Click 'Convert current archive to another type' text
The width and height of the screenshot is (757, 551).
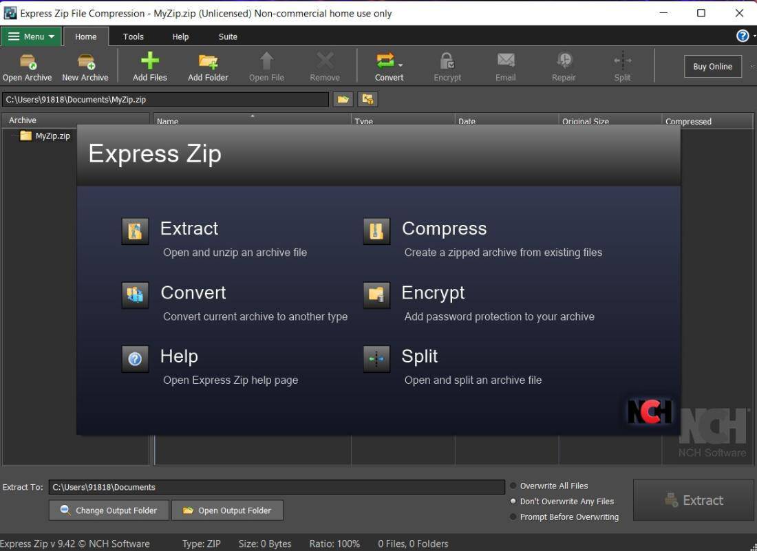tap(255, 316)
